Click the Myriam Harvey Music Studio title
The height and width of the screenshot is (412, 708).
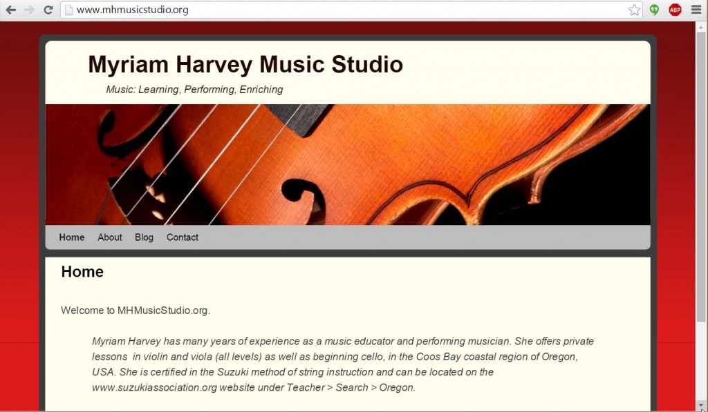245,64
